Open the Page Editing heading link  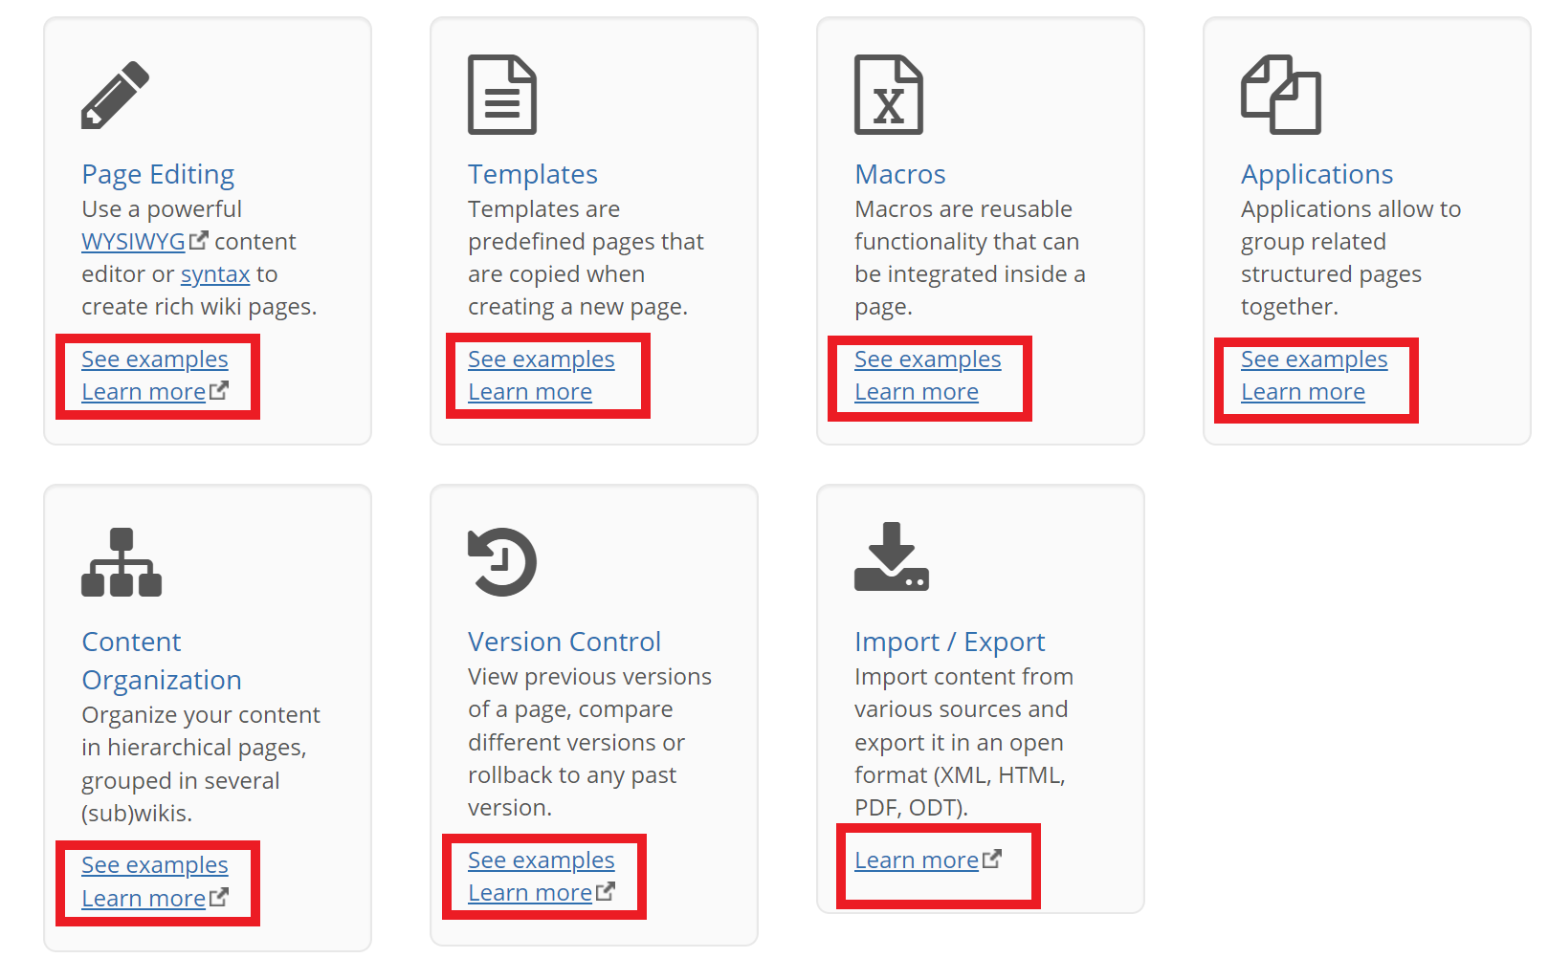pyautogui.click(x=158, y=174)
